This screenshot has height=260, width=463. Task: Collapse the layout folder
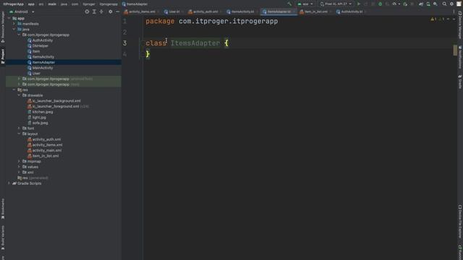tap(20, 134)
